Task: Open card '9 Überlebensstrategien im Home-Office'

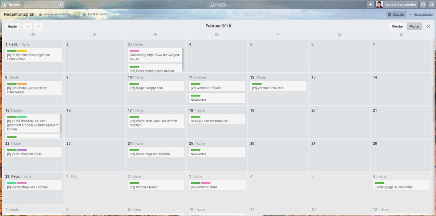Action: tap(33, 55)
